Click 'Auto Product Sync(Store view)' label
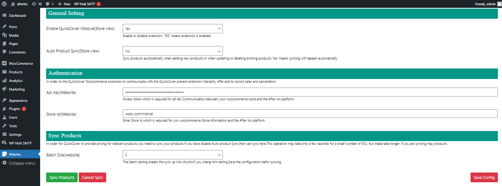 73,51
